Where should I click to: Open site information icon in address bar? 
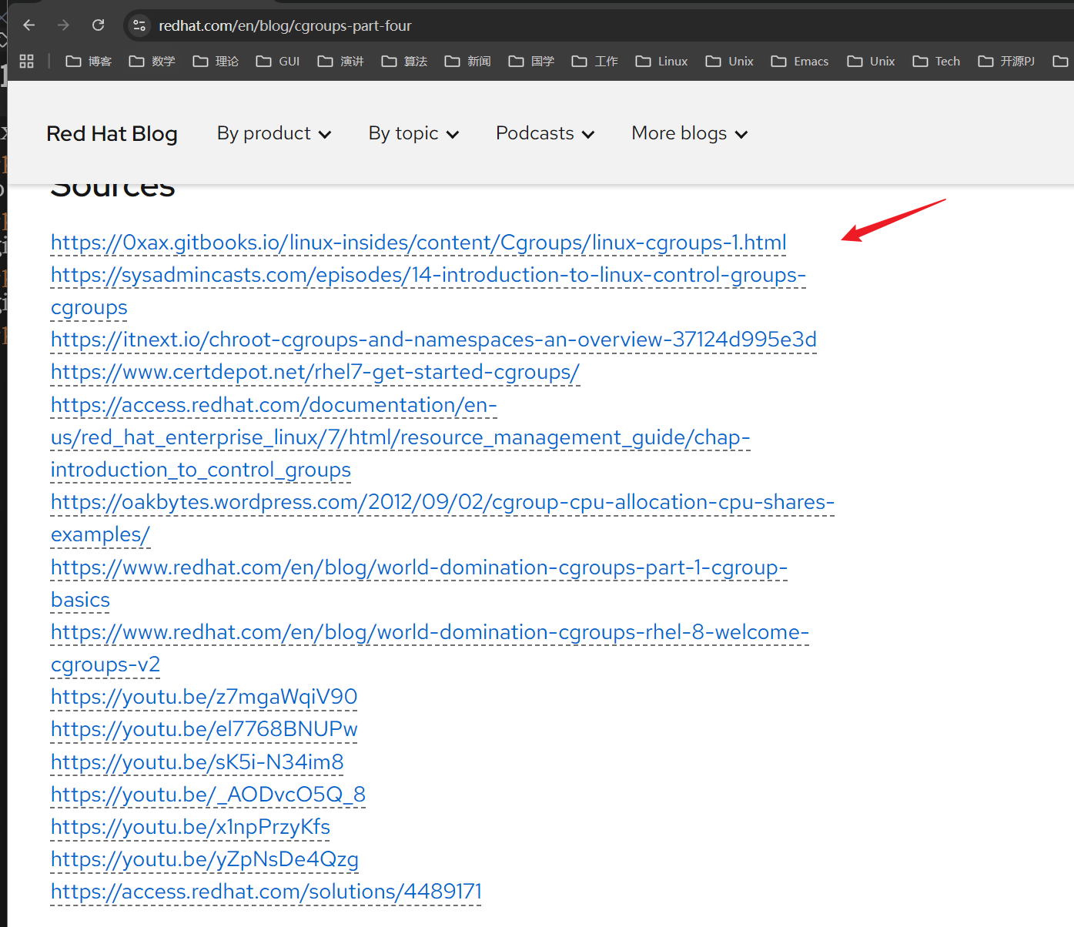tap(139, 25)
